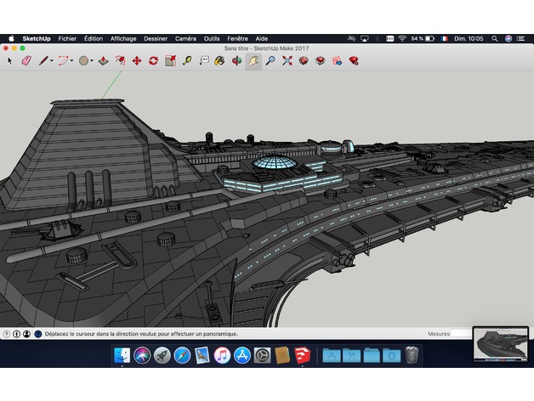Click the SketchUp icon in Dock
Image resolution: width=534 pixels, height=401 pixels.
click(303, 355)
